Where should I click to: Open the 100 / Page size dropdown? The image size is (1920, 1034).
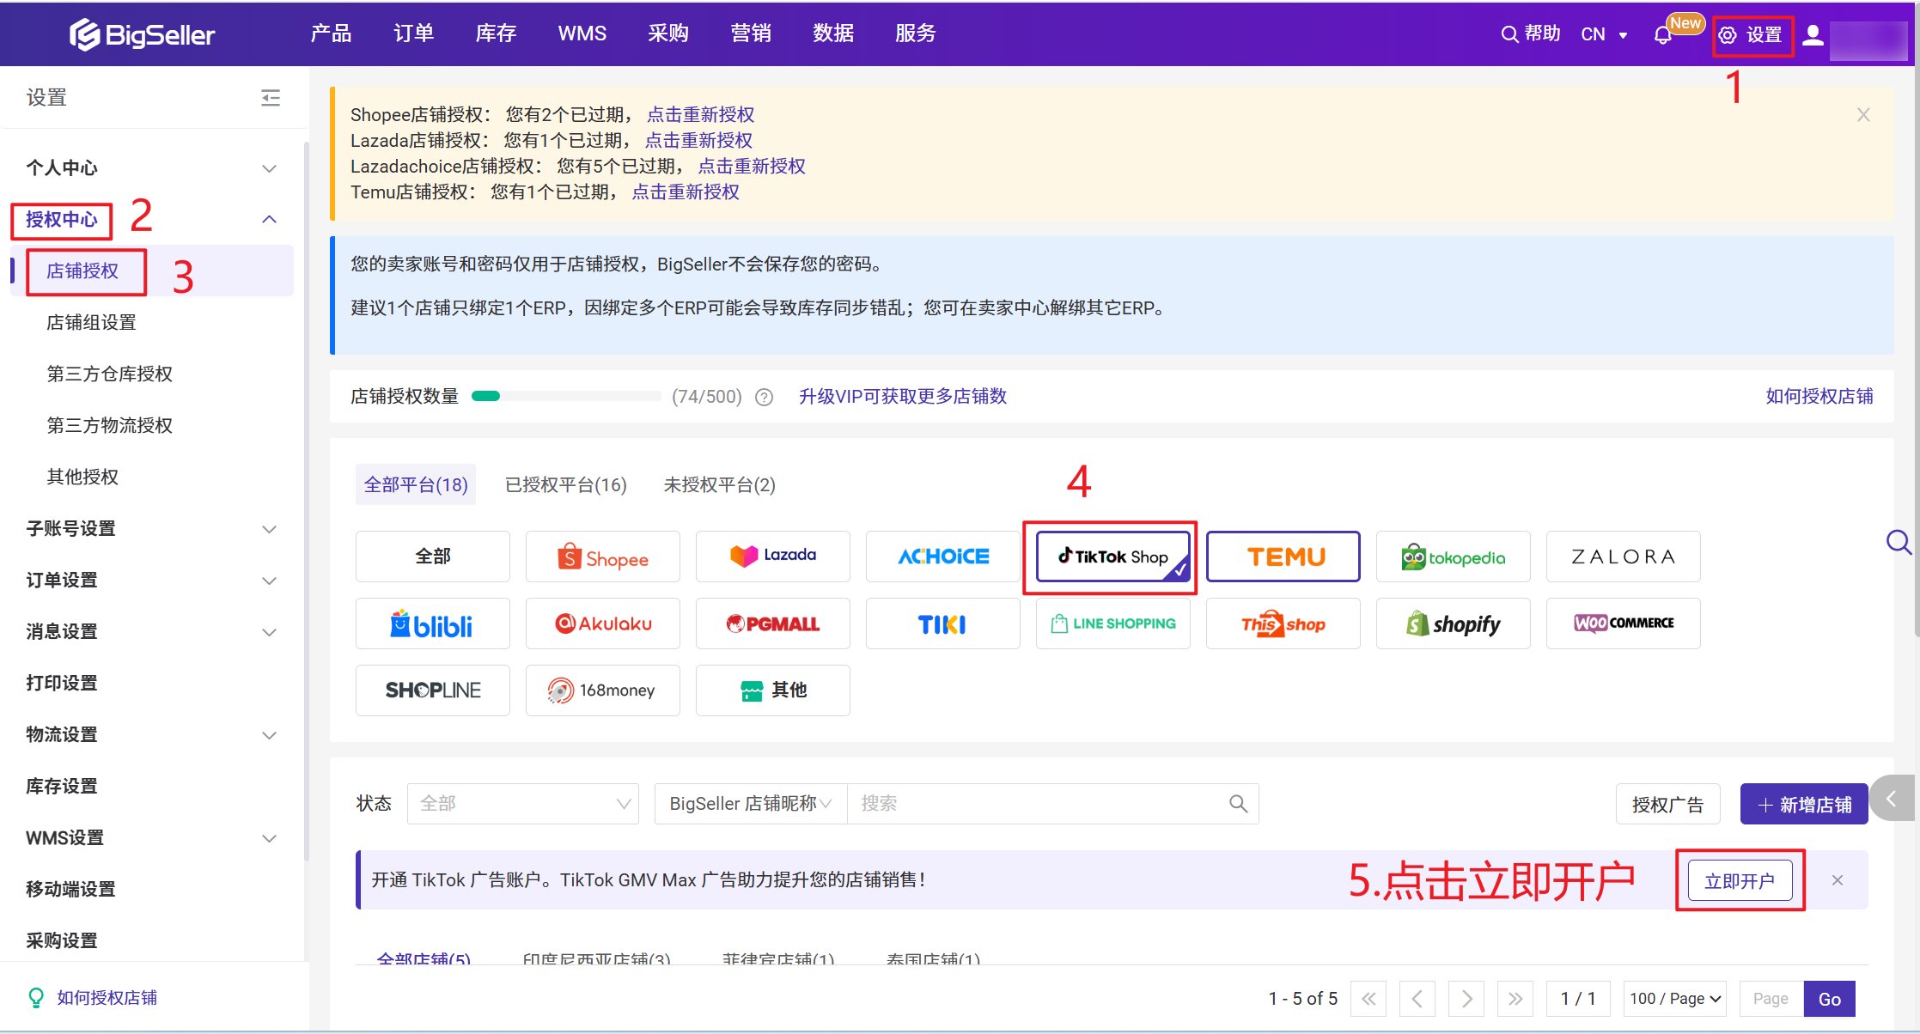[x=1675, y=999]
